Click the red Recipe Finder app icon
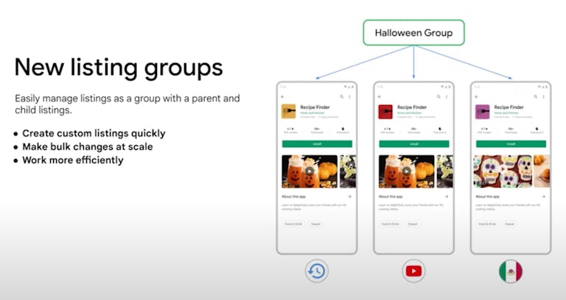This screenshot has width=566, height=300. click(x=385, y=112)
